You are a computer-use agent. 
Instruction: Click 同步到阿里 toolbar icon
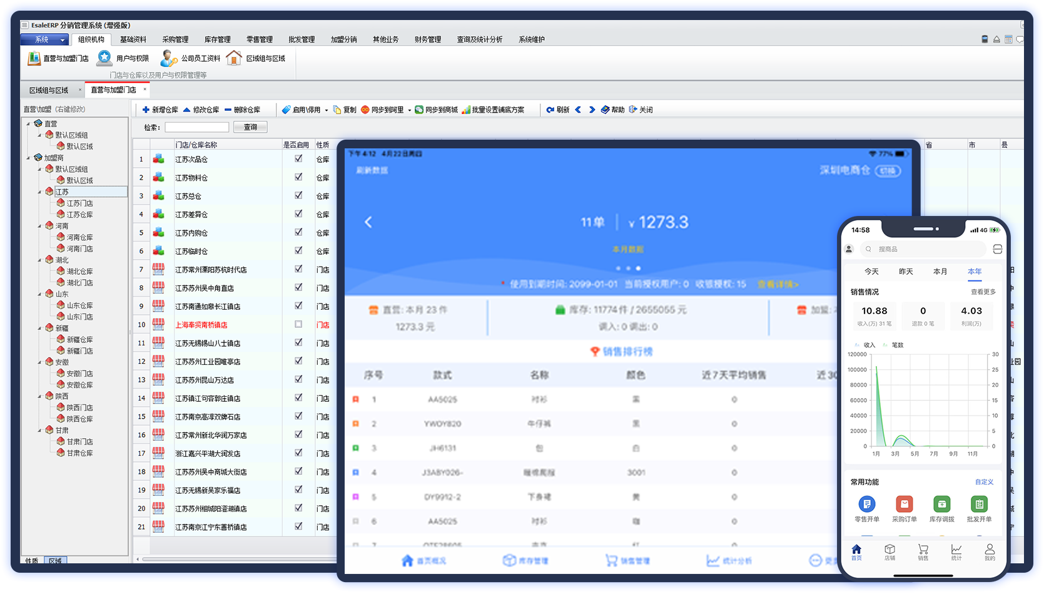click(365, 110)
